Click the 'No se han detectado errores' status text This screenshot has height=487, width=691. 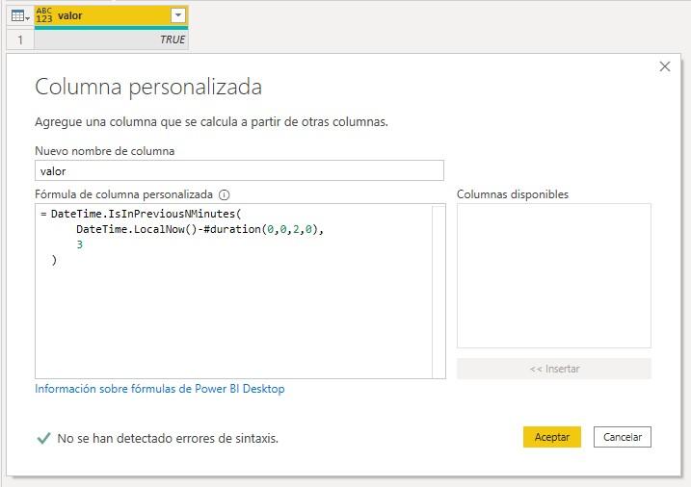[x=168, y=438]
